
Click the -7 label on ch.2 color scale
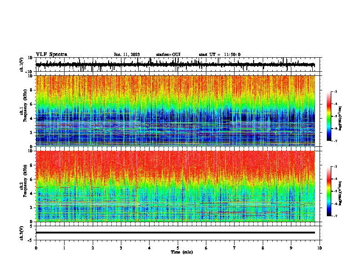tap(335, 216)
